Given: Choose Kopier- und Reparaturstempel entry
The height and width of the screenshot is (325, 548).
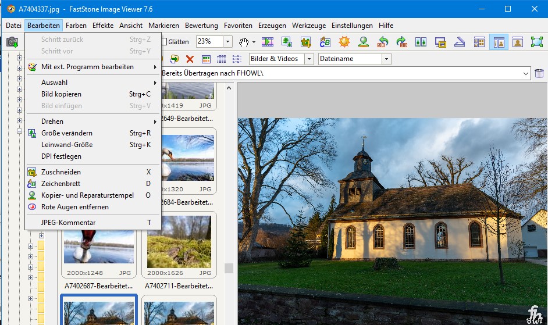Looking at the screenshot, I should (93, 195).
